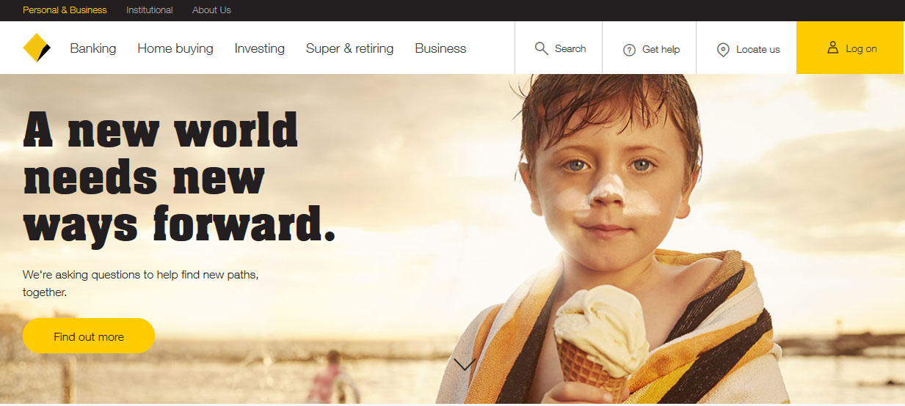
Task: Click the Log on person icon
Action: point(832,48)
